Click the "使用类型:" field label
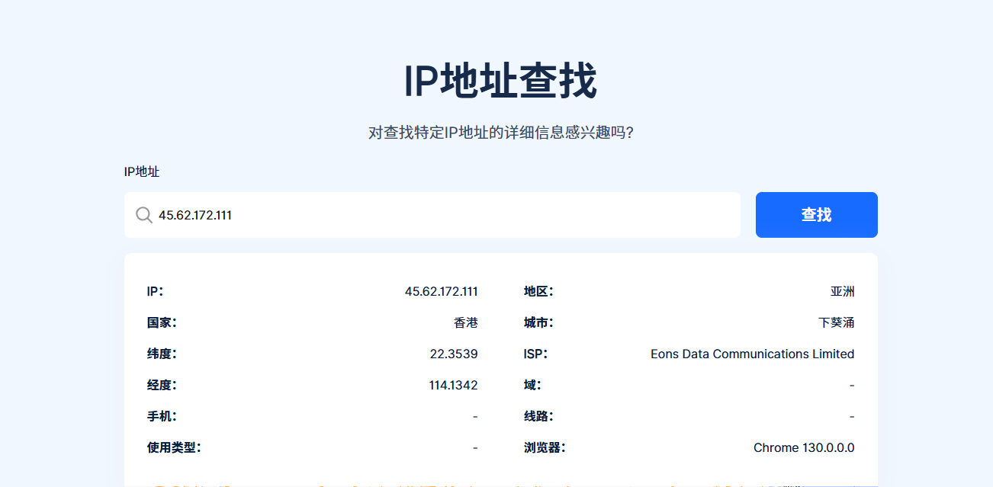Viewport: 993px width, 487px height. pos(174,447)
